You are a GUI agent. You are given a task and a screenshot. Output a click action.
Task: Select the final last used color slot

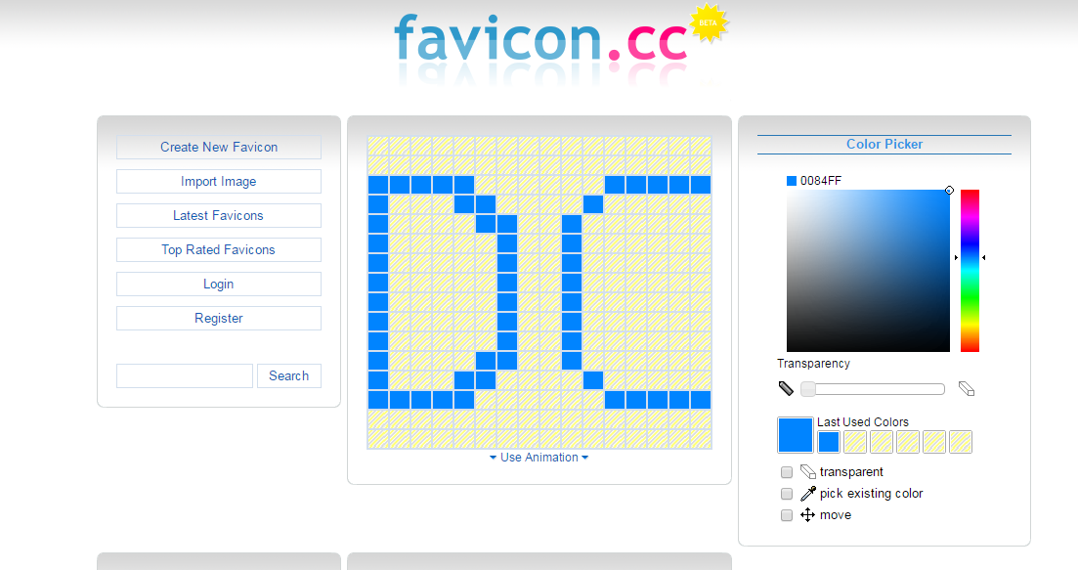[961, 442]
